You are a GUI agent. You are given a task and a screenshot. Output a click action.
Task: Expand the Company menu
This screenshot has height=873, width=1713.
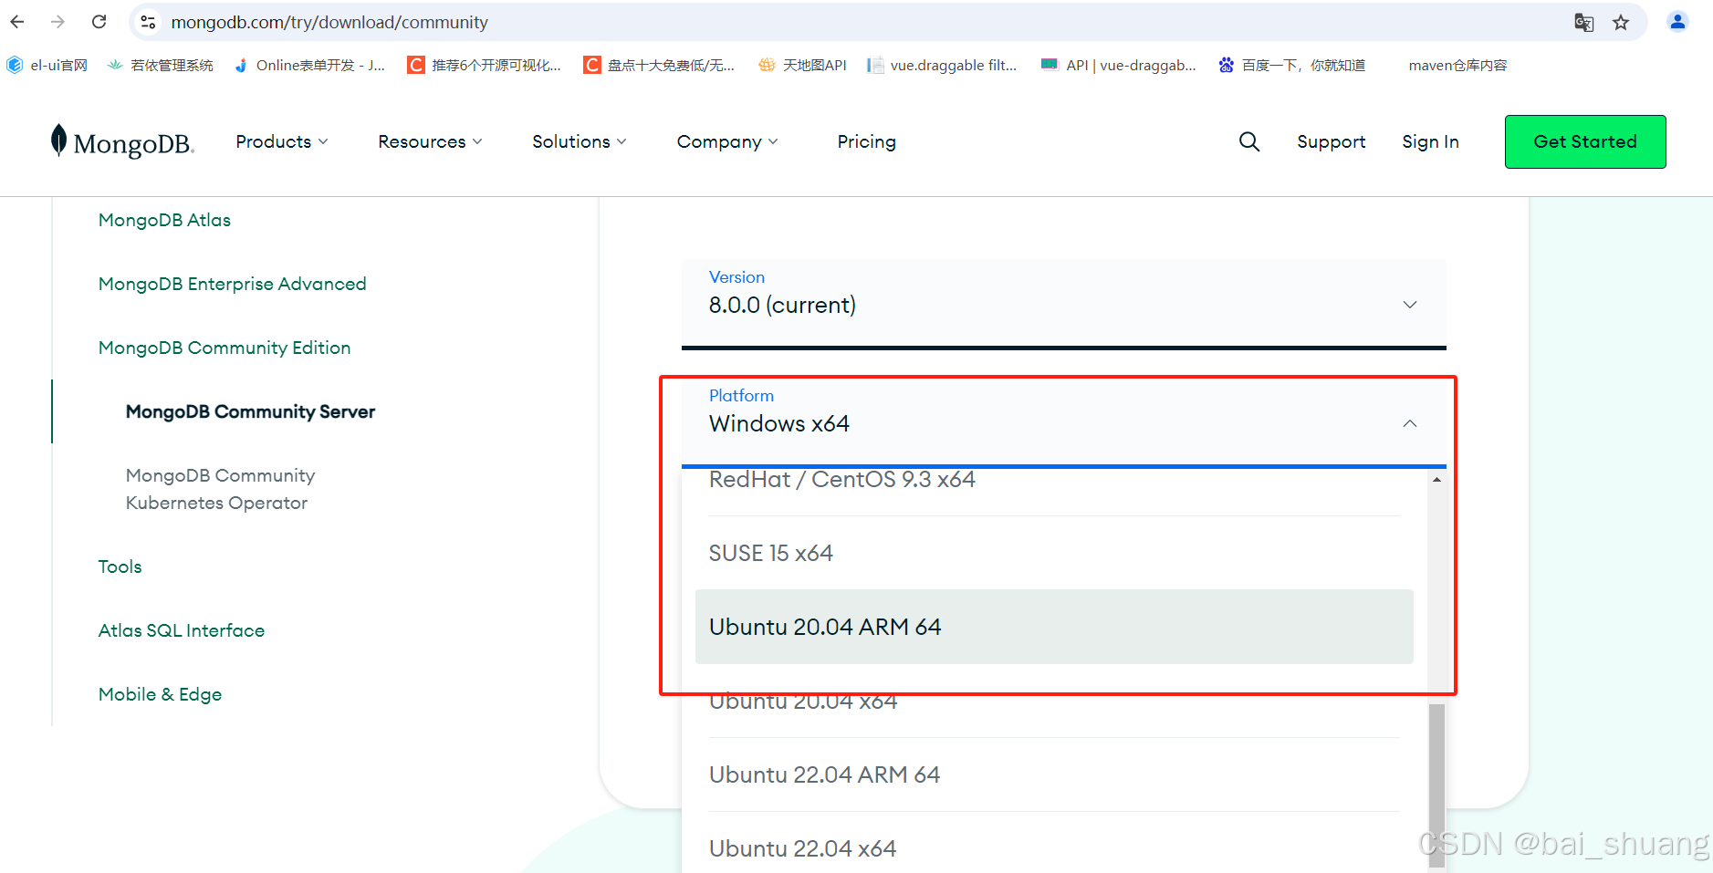[x=727, y=141]
